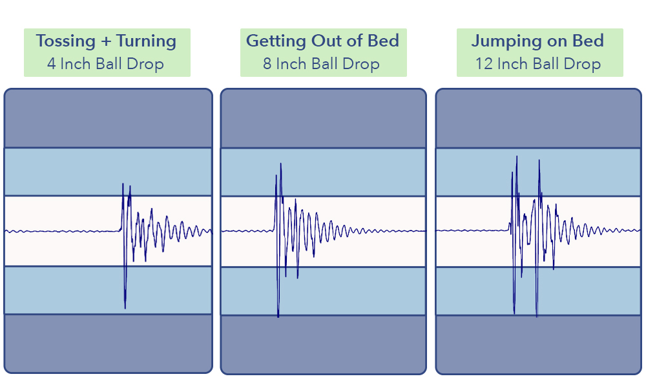Select the "4 Inch Ball Drop" subtitle
The image size is (646, 392).
pyautogui.click(x=105, y=64)
